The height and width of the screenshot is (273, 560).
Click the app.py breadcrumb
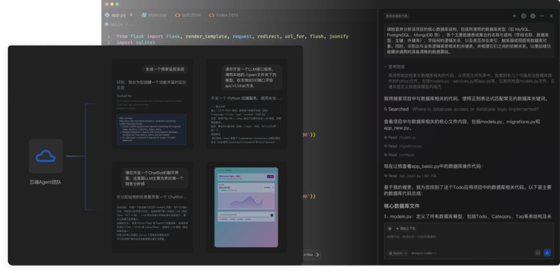click(114, 24)
